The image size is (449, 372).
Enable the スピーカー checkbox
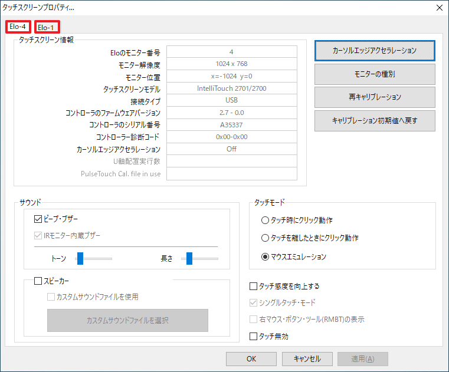(39, 281)
